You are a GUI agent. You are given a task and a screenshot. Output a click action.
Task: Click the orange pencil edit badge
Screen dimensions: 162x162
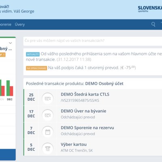(2, 55)
